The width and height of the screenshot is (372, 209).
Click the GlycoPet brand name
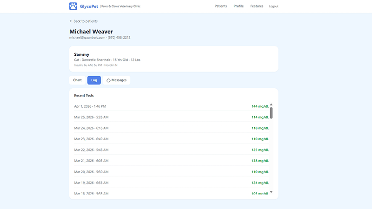tap(89, 7)
